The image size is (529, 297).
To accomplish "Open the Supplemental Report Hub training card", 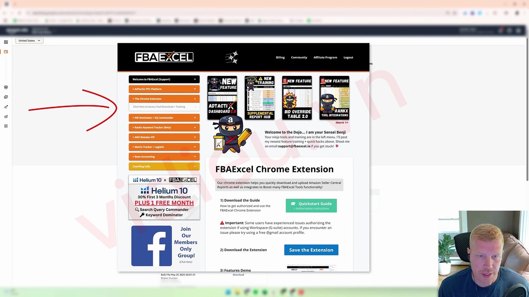I will point(260,98).
